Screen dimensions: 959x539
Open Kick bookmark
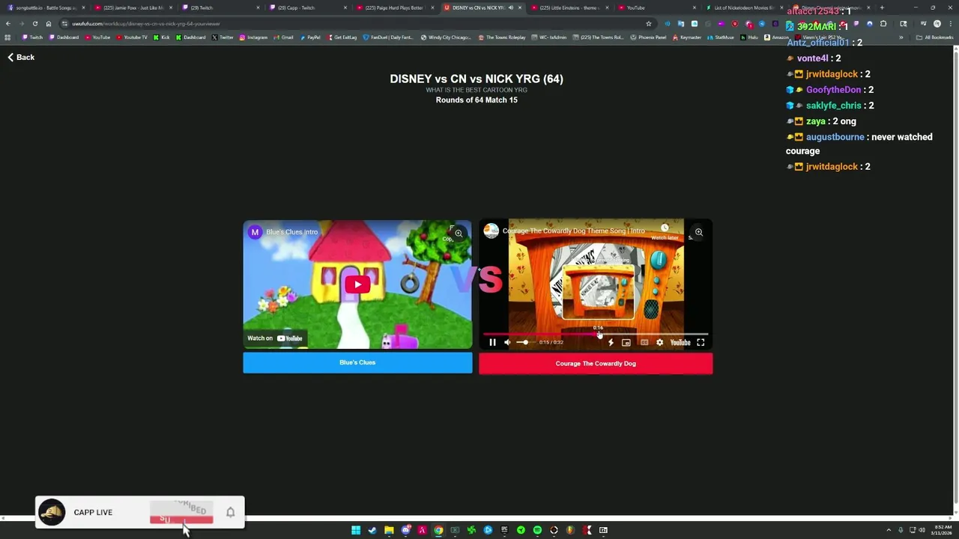(x=162, y=37)
